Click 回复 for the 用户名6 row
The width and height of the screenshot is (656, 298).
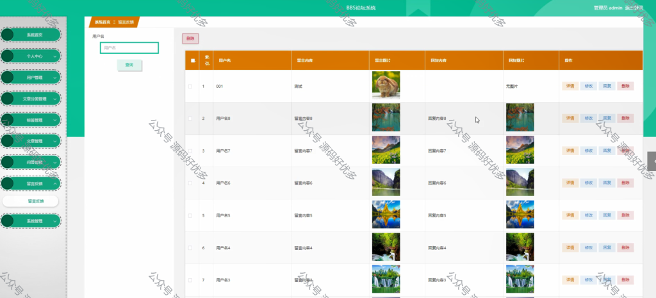click(x=607, y=183)
